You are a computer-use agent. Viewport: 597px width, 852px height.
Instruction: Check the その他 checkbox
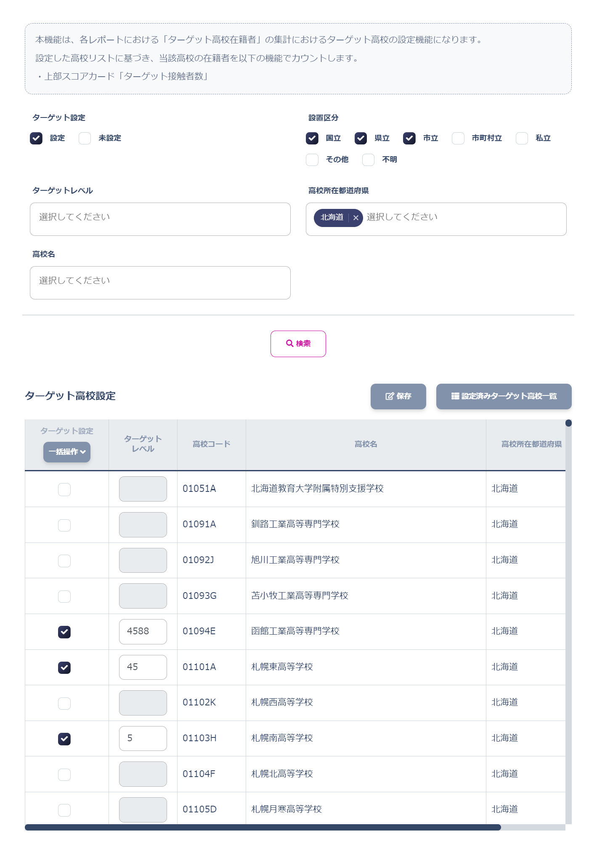(x=312, y=160)
